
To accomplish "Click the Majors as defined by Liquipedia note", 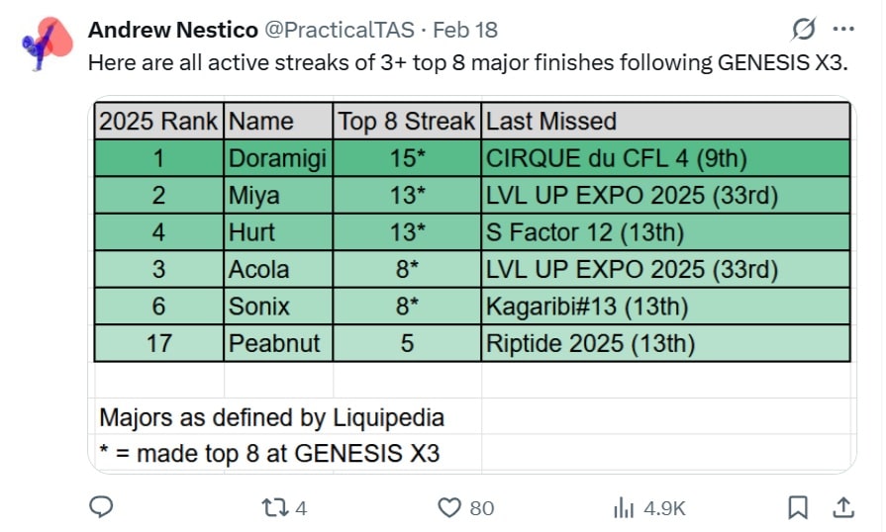I will tap(271, 417).
